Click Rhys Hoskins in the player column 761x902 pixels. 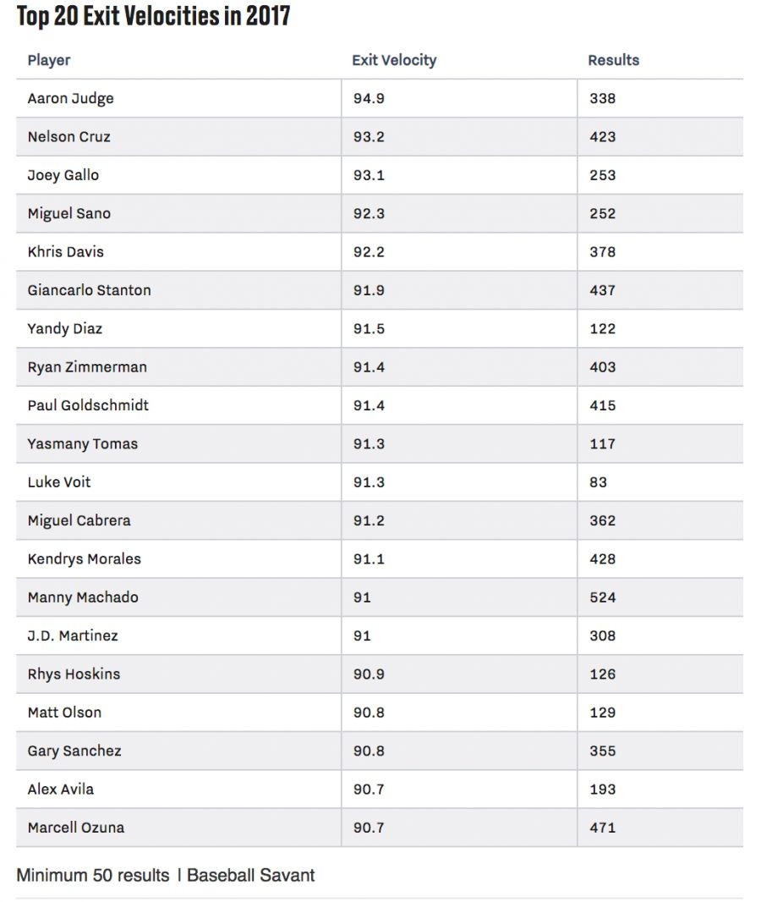coord(74,674)
